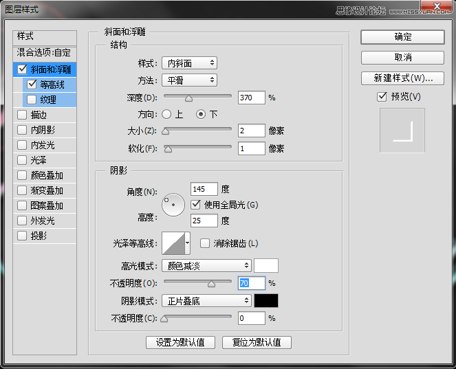Close the 图层样式 dialog

pyautogui.click(x=437, y=6)
